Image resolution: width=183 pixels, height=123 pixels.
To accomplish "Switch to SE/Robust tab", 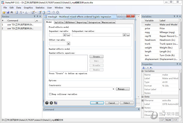I will [x=70, y=22].
